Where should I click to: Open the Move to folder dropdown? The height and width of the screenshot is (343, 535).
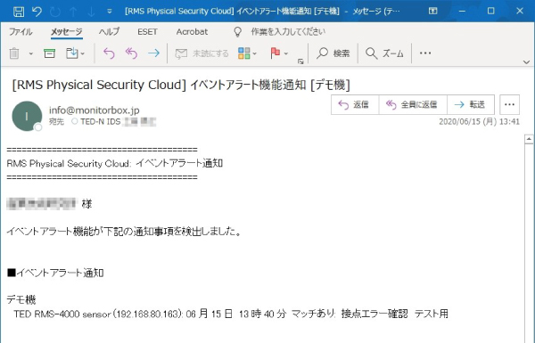coord(75,53)
